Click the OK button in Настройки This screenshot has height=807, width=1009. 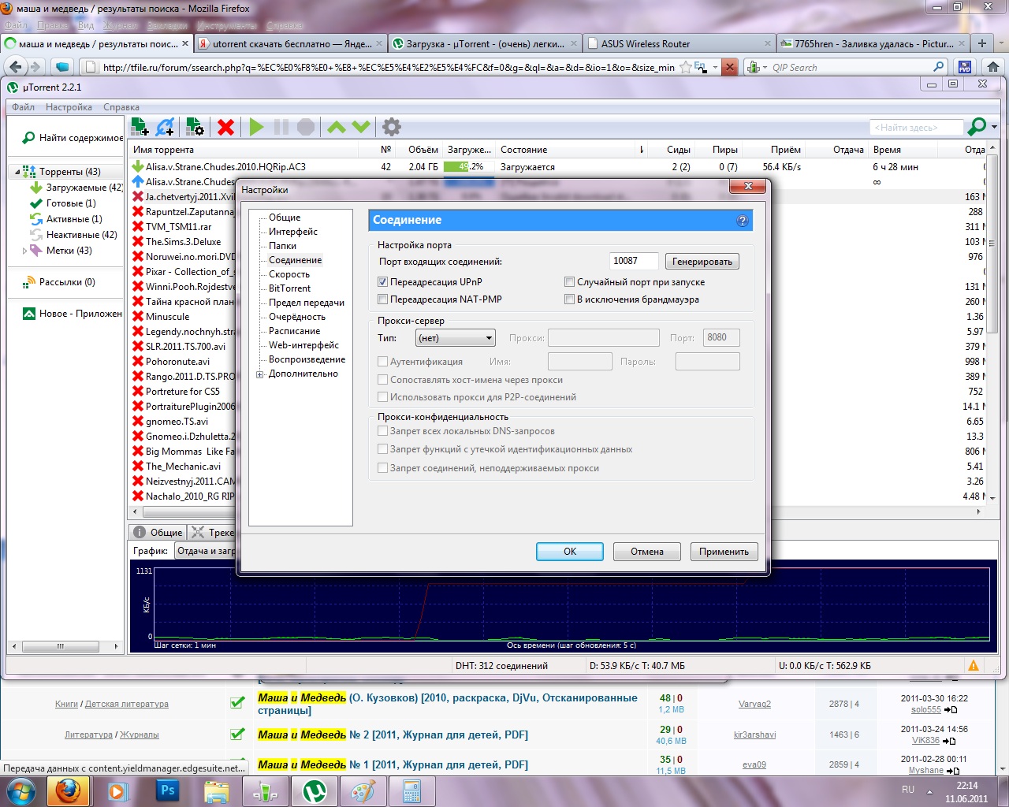tap(570, 552)
